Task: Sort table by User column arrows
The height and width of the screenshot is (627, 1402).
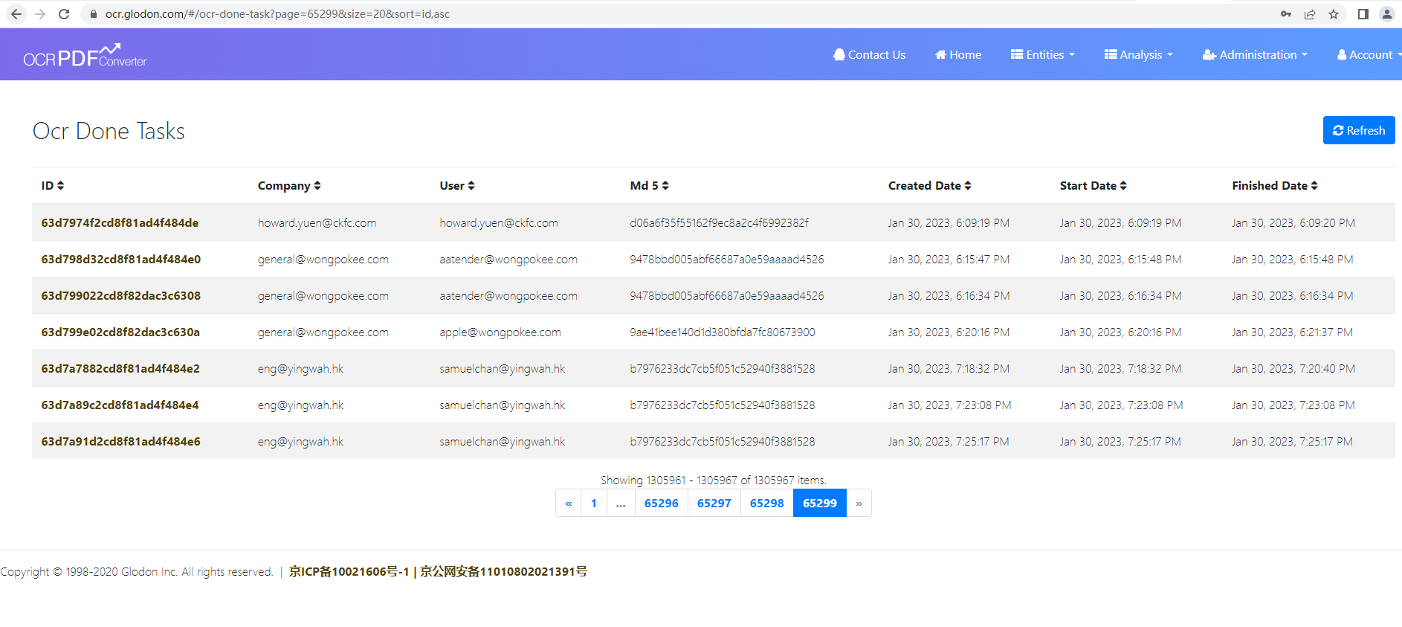Action: 471,186
